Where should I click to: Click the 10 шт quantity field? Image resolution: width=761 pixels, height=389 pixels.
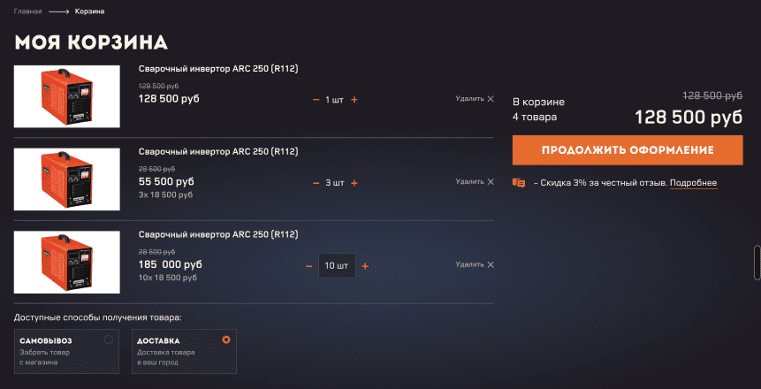coord(337,265)
